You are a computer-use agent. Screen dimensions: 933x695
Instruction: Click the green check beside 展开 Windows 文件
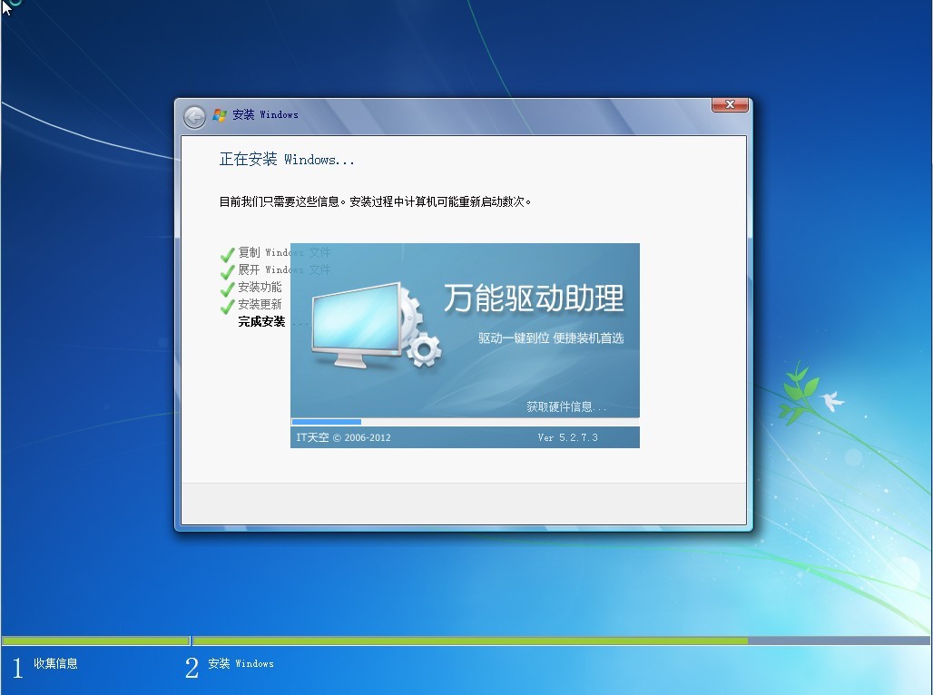(x=227, y=272)
